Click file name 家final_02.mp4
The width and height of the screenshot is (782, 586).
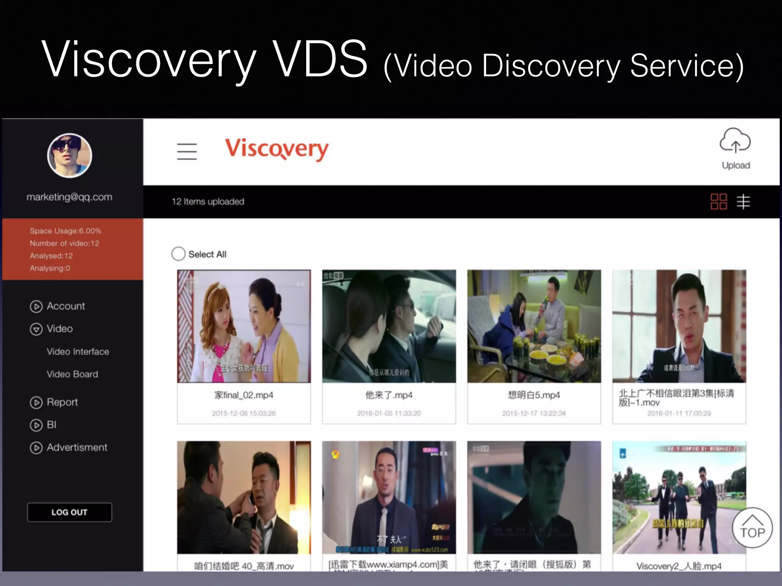(x=244, y=395)
